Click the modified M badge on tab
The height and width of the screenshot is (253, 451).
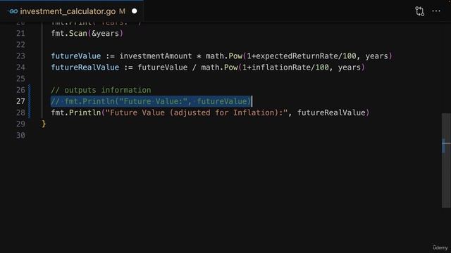tap(122, 11)
